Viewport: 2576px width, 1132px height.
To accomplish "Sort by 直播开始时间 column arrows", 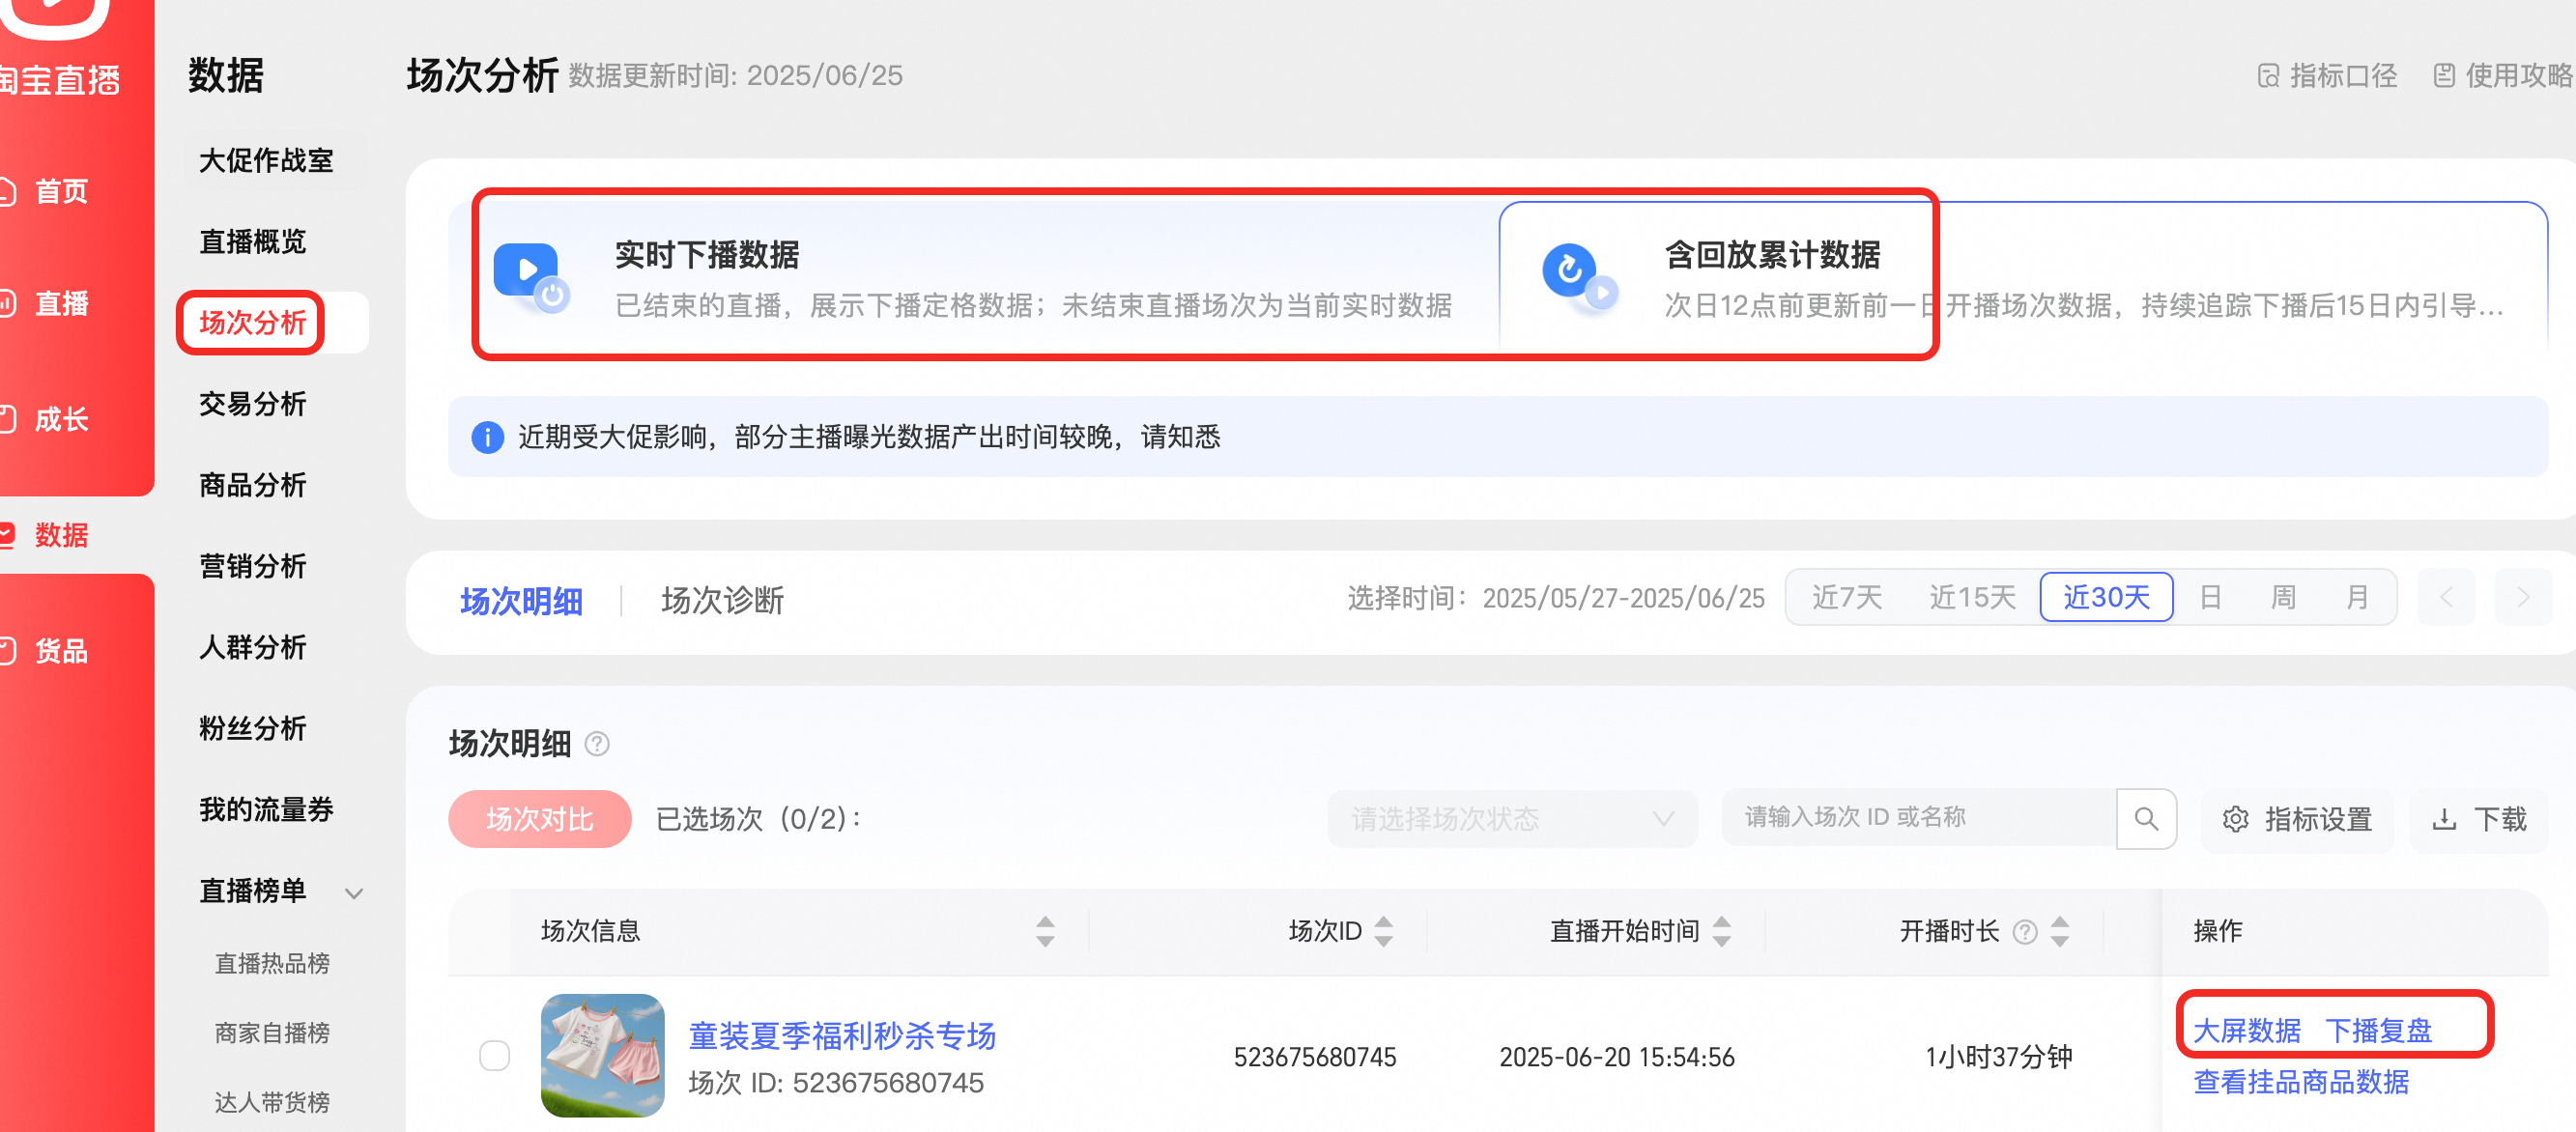I will pos(1721,931).
